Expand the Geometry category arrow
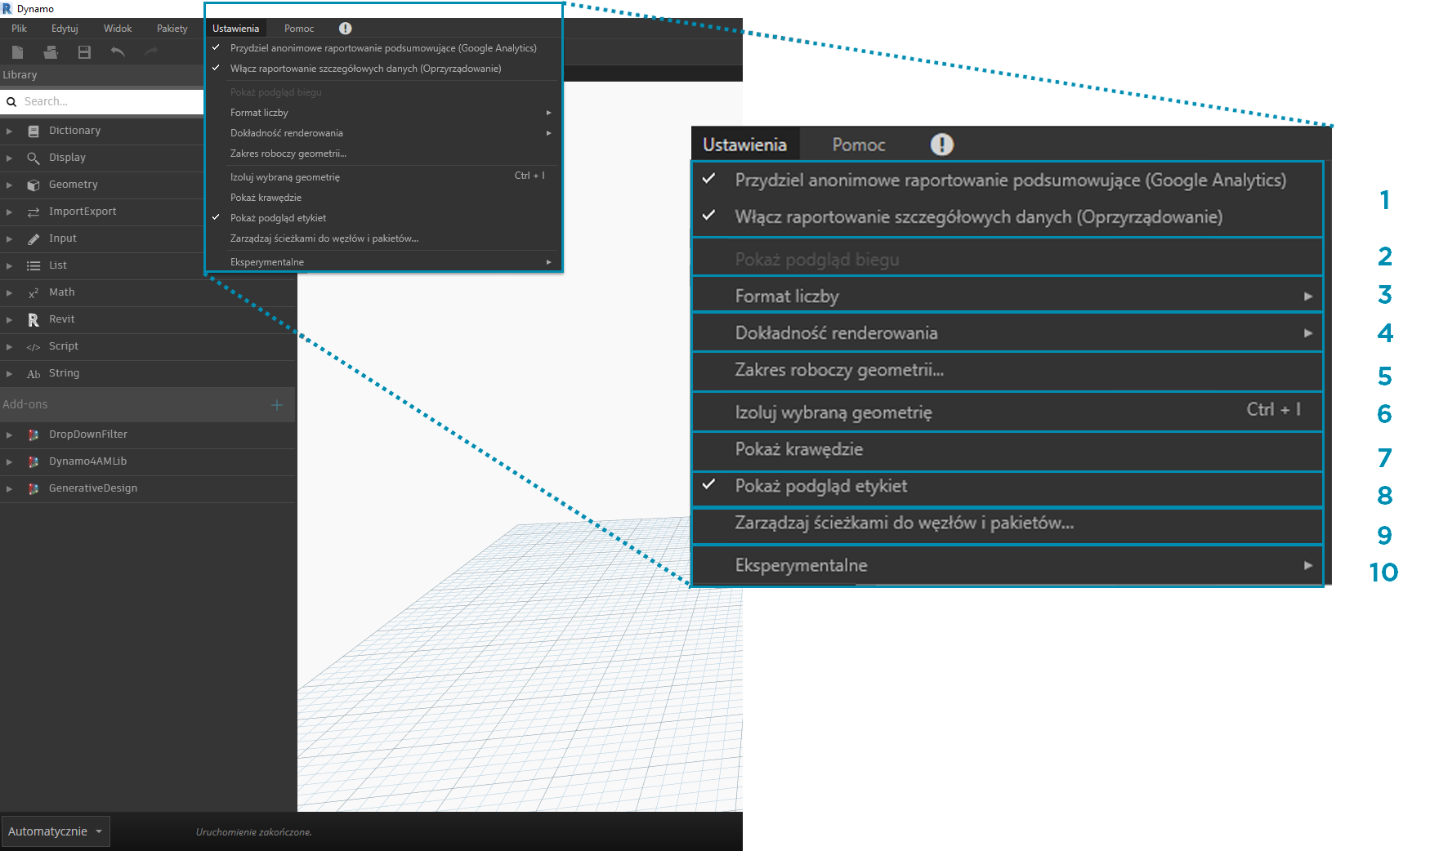The image size is (1430, 851). click(x=9, y=185)
